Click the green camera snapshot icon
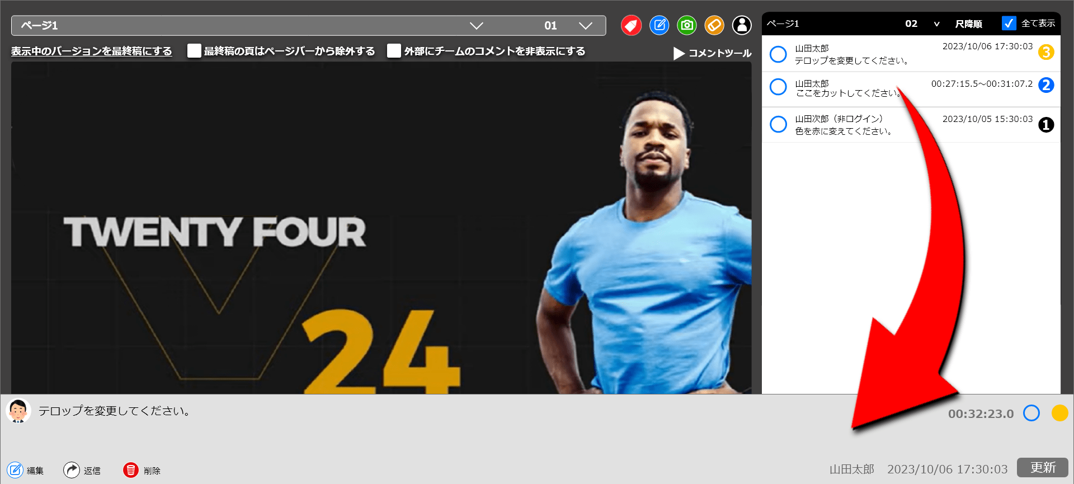 [687, 25]
